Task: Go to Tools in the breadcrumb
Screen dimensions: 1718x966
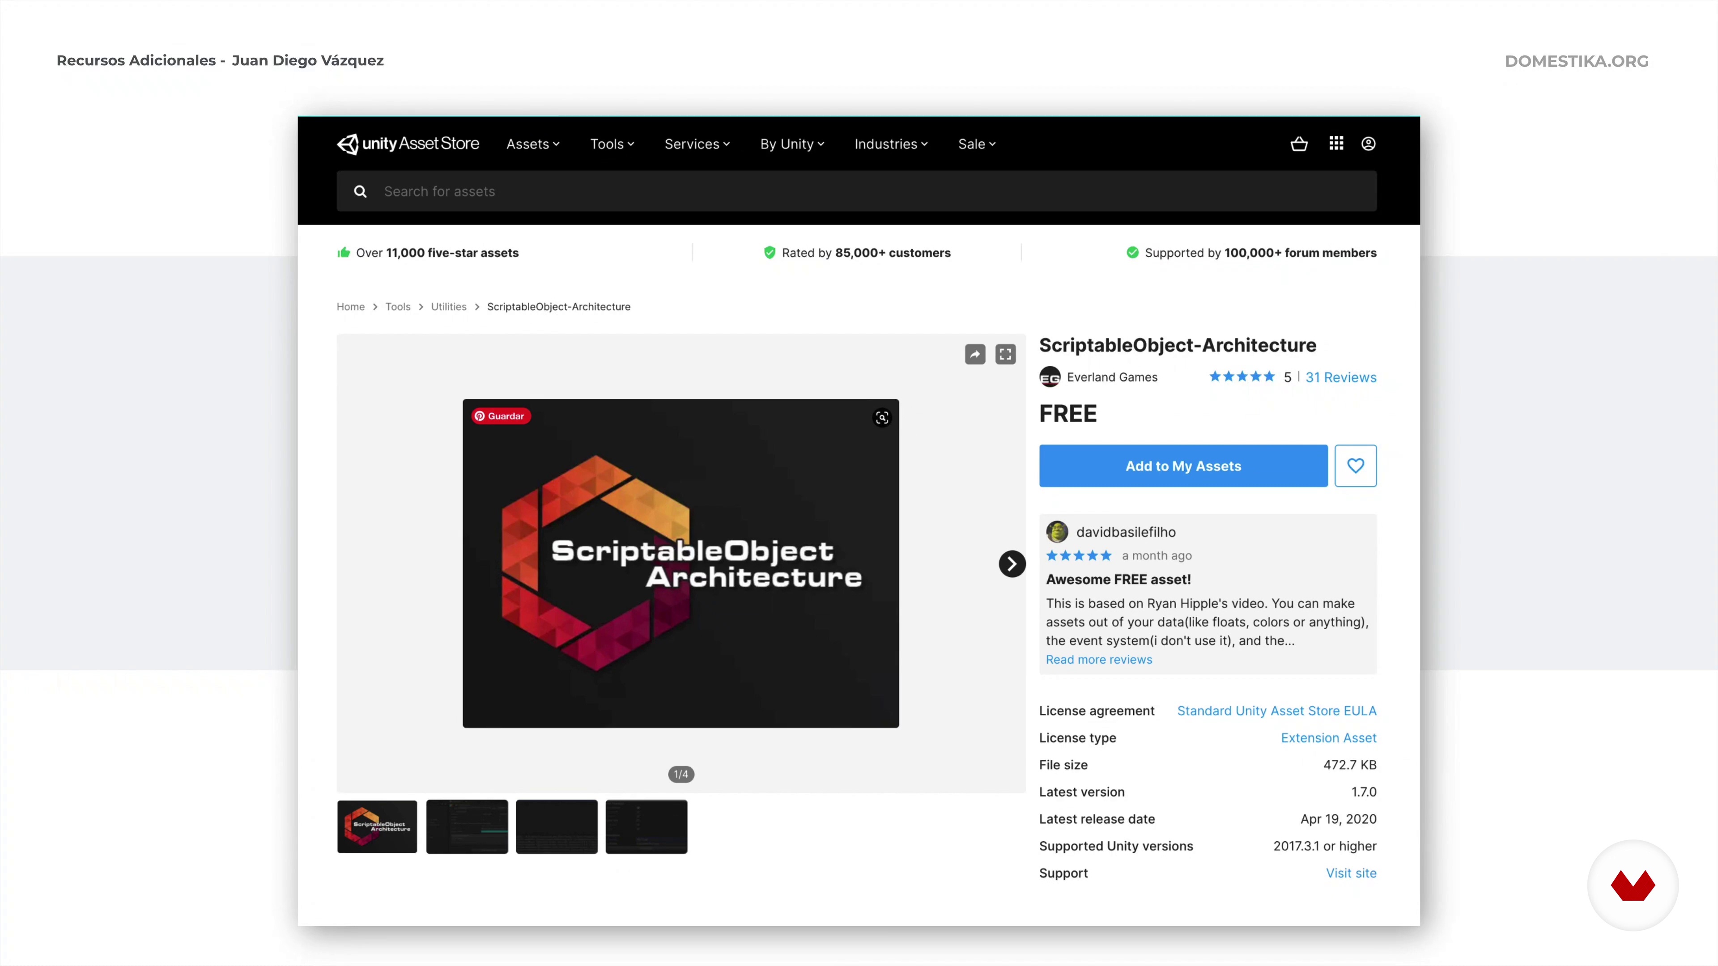Action: pyautogui.click(x=397, y=307)
